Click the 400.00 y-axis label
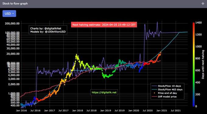The width and height of the screenshot is (207, 114). (15, 106)
